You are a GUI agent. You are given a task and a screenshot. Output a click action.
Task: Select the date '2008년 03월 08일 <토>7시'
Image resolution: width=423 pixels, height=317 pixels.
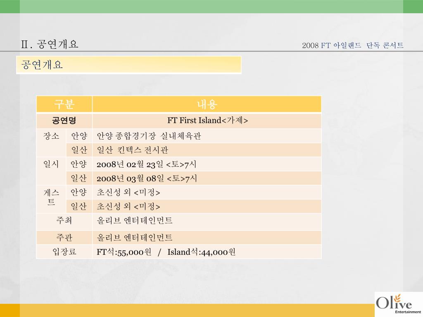(x=147, y=178)
